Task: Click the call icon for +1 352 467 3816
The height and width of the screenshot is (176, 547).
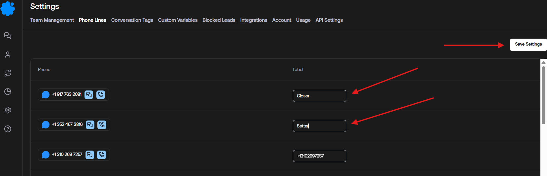Action: [102, 125]
